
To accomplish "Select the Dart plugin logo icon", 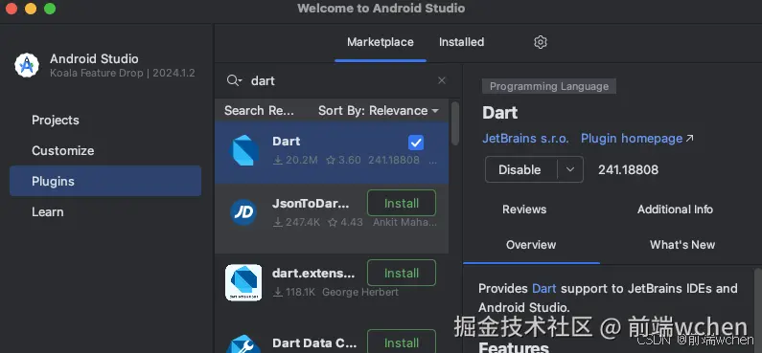I will (243, 151).
